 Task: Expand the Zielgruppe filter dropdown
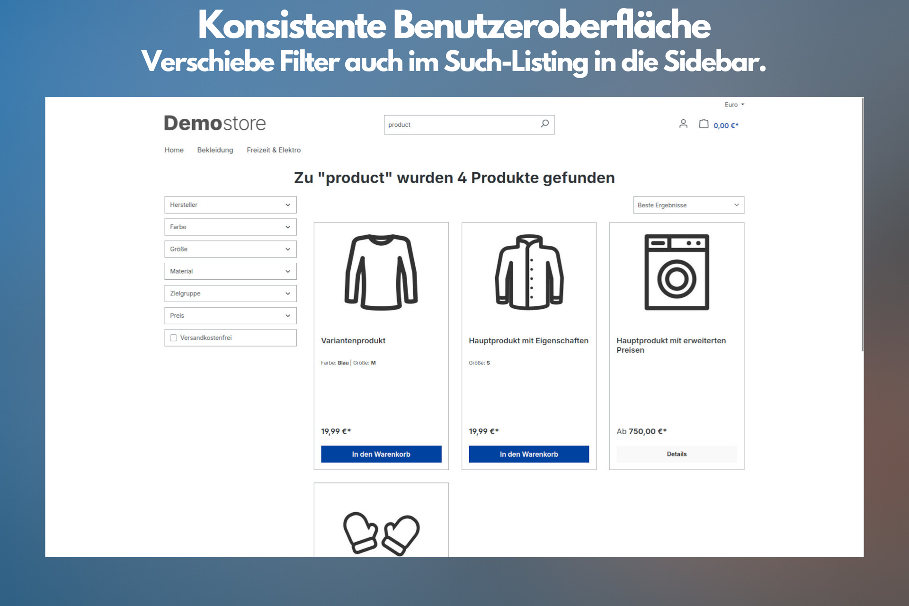point(231,294)
